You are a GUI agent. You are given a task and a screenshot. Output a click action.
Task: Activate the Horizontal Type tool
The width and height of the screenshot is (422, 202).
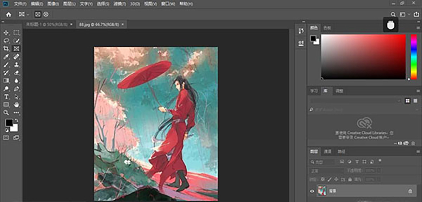coord(6,96)
